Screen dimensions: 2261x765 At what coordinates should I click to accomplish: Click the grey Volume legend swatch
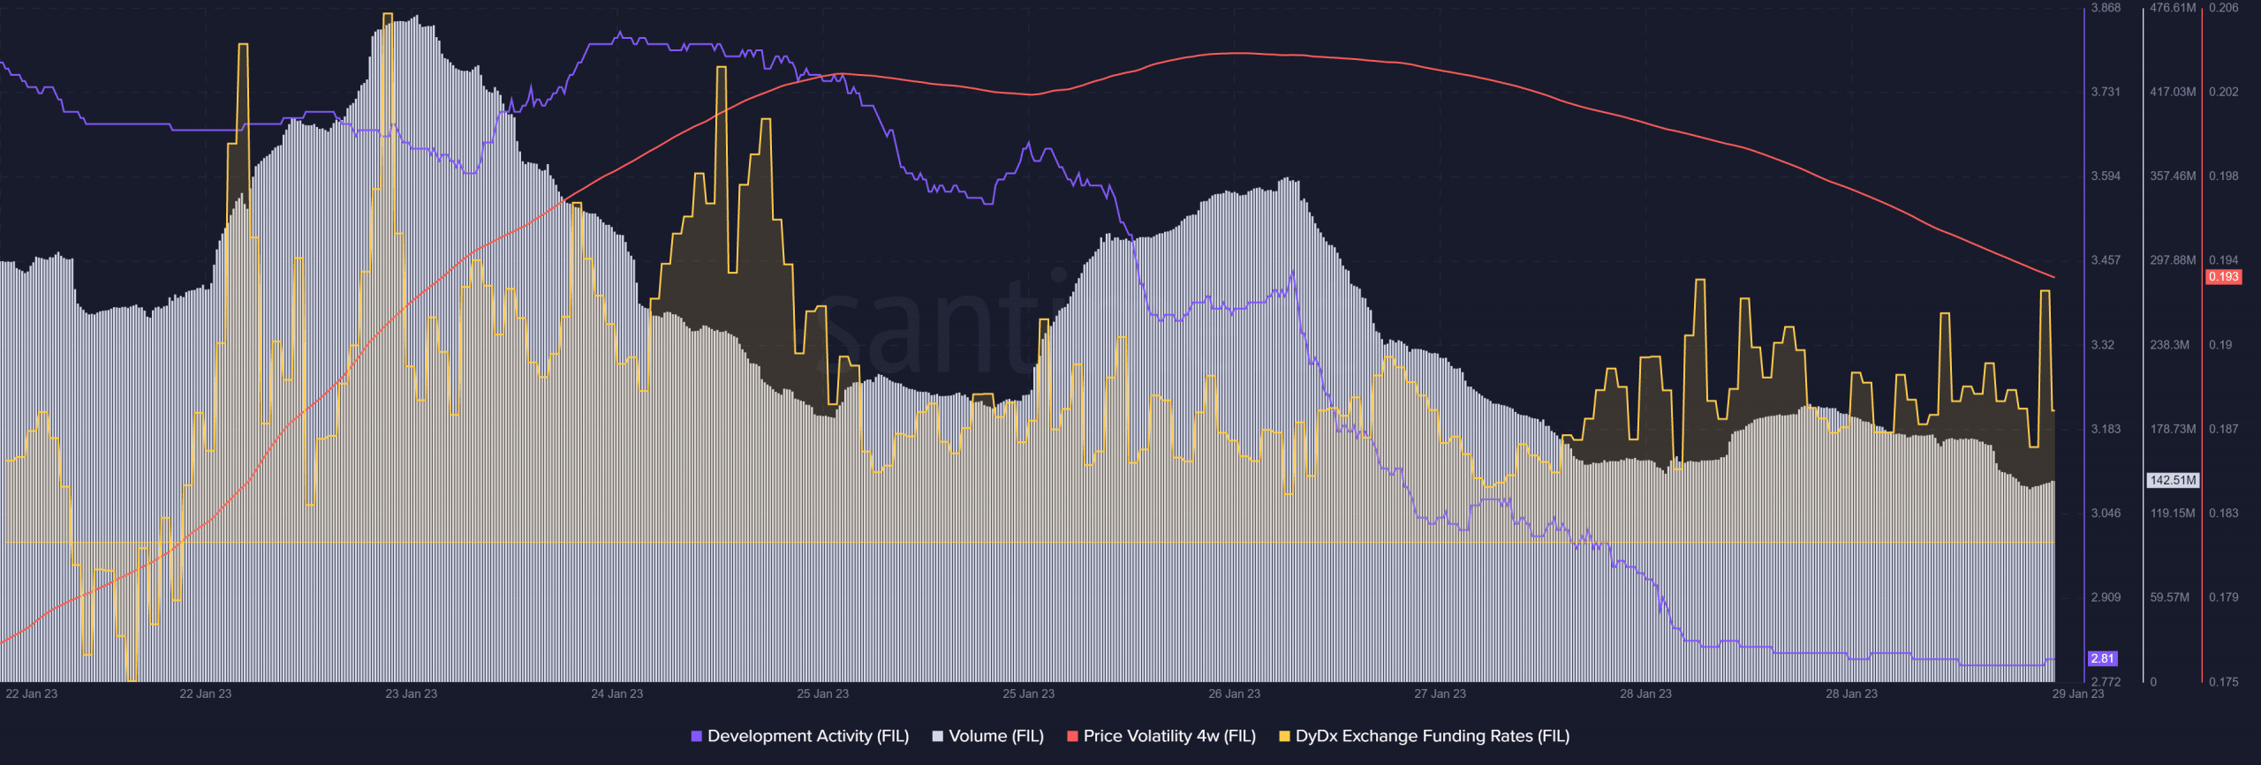pos(937,736)
